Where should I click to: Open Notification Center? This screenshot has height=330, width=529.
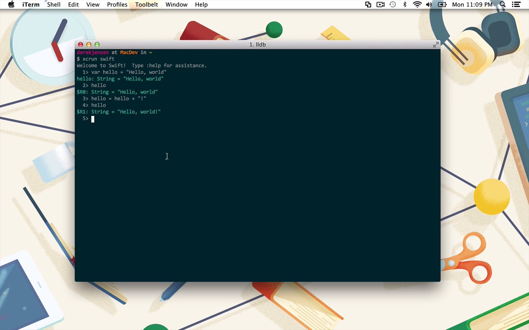[515, 5]
